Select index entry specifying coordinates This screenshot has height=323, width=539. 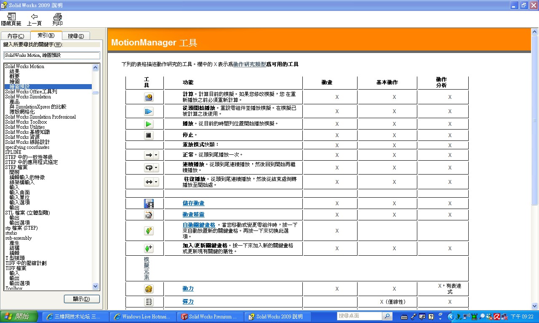point(27,147)
